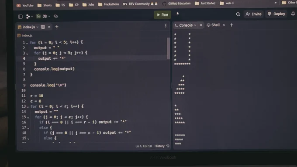The width and height of the screenshot is (297, 167).
Task: Open Console tab dropdown chevron
Action: (x=195, y=25)
